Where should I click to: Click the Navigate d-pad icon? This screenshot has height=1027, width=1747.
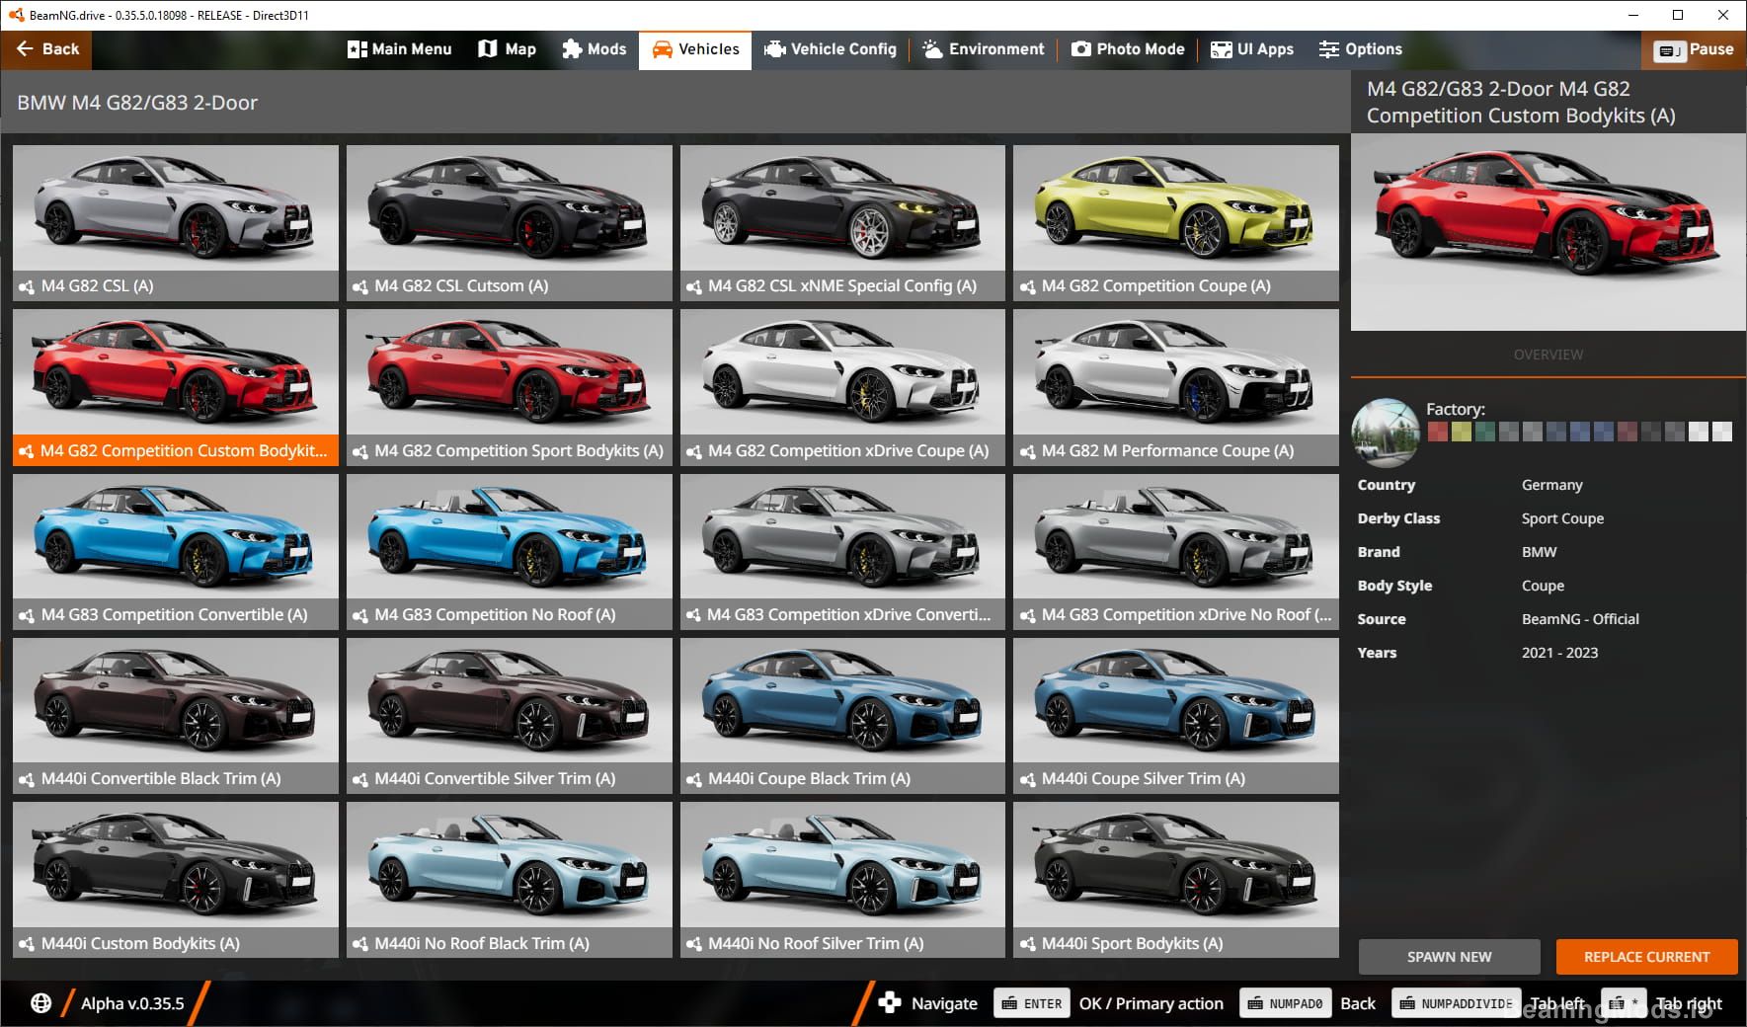[x=889, y=1002]
